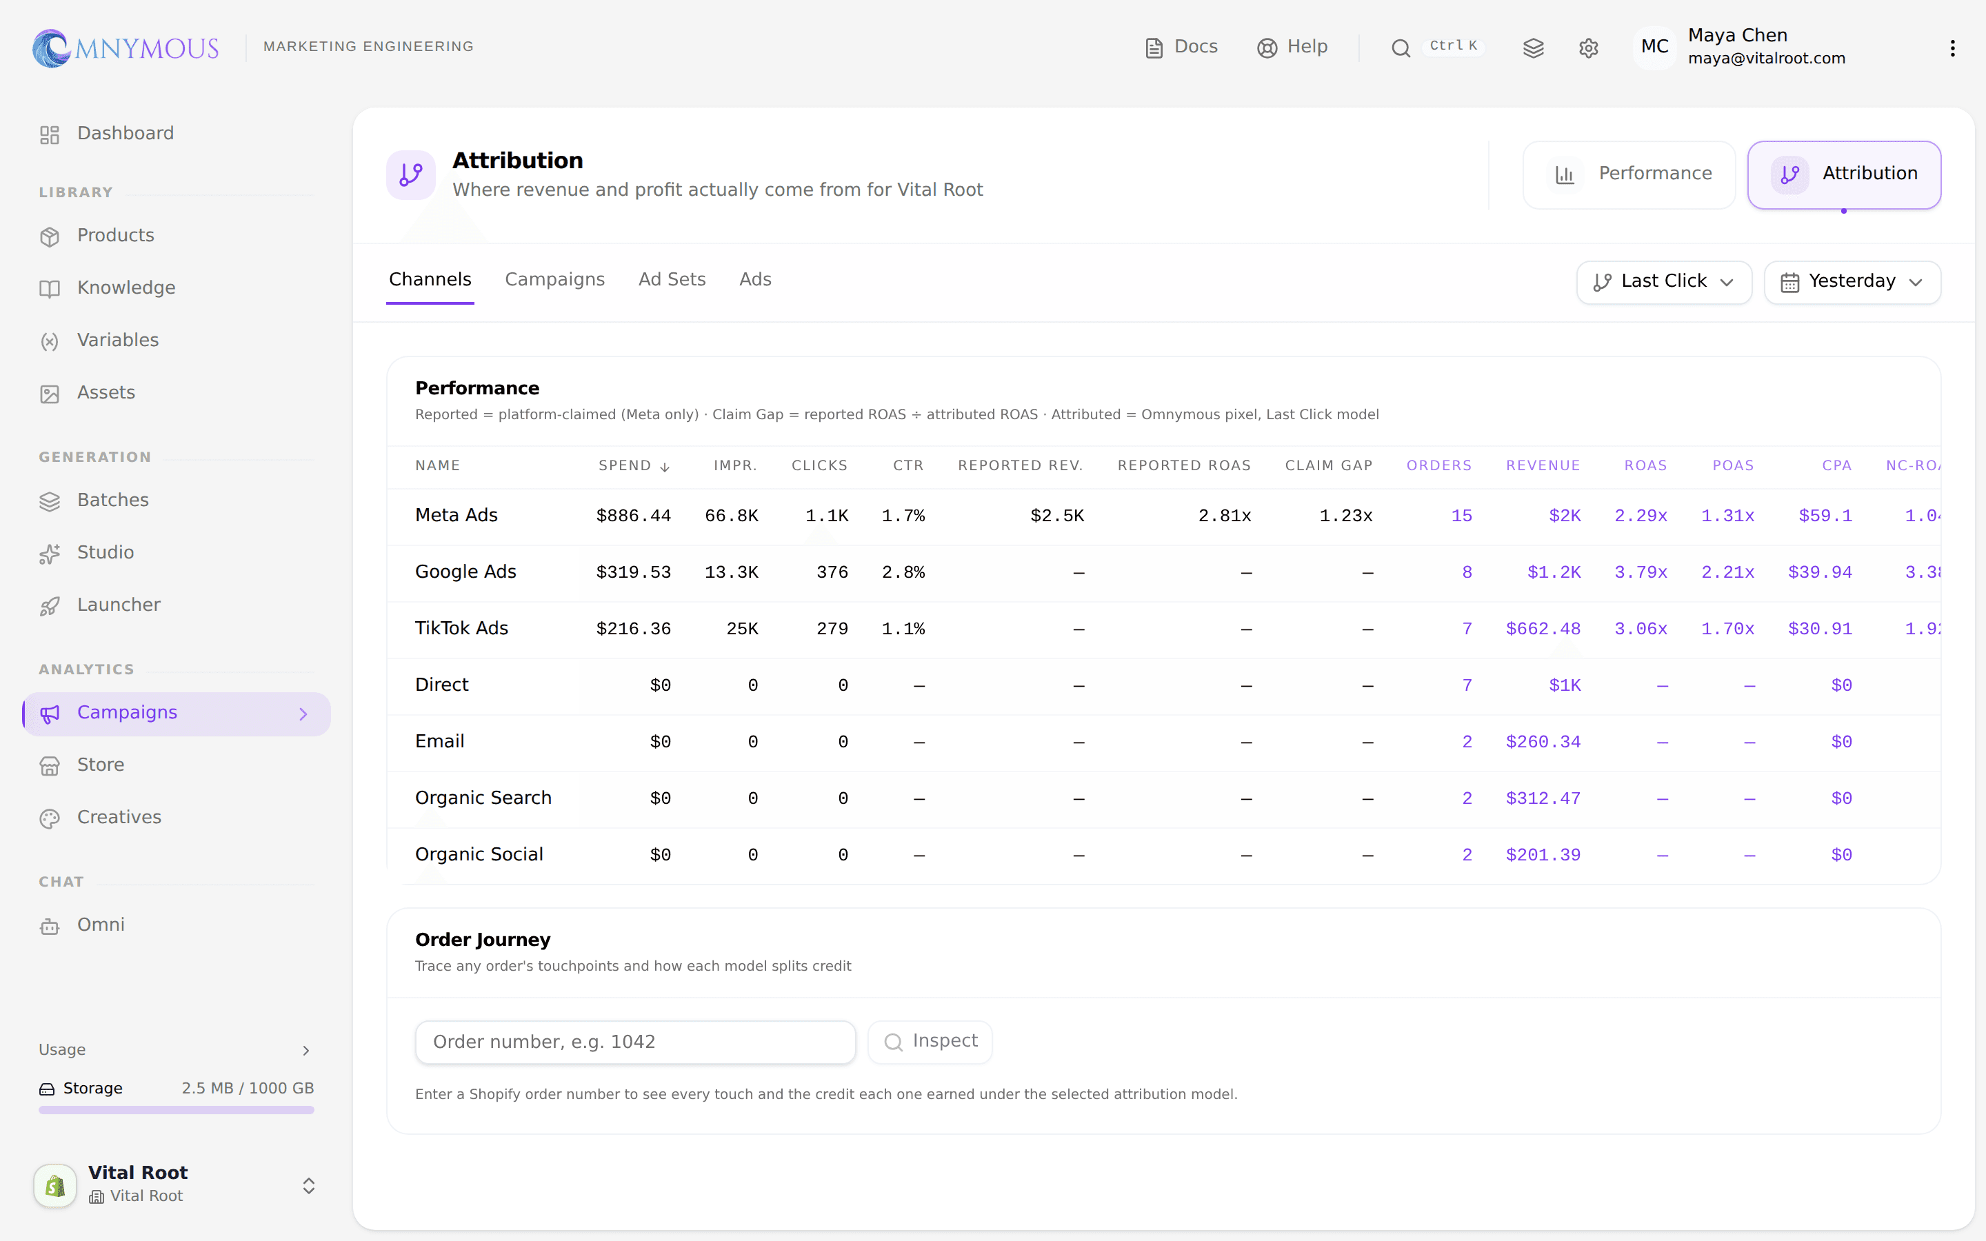Click the Creatives palette icon
Screen dimensions: 1986x1241
tap(50, 819)
